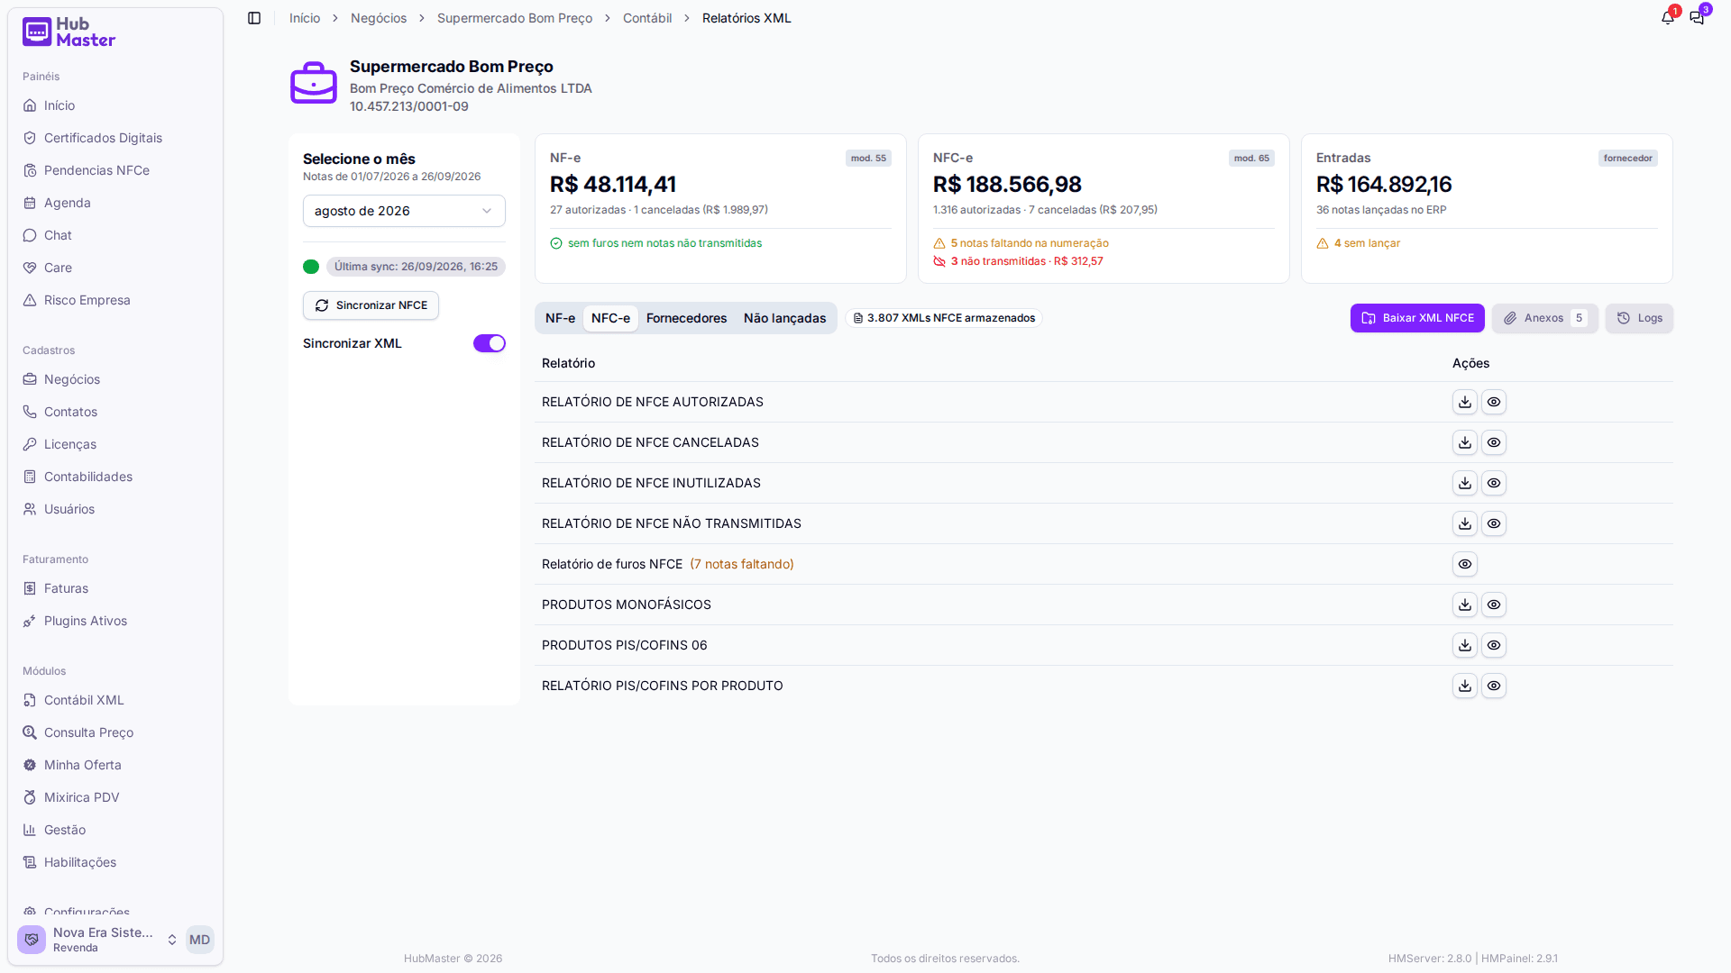1731x973 pixels.
Task: Open the Logs button
Action: click(x=1639, y=318)
